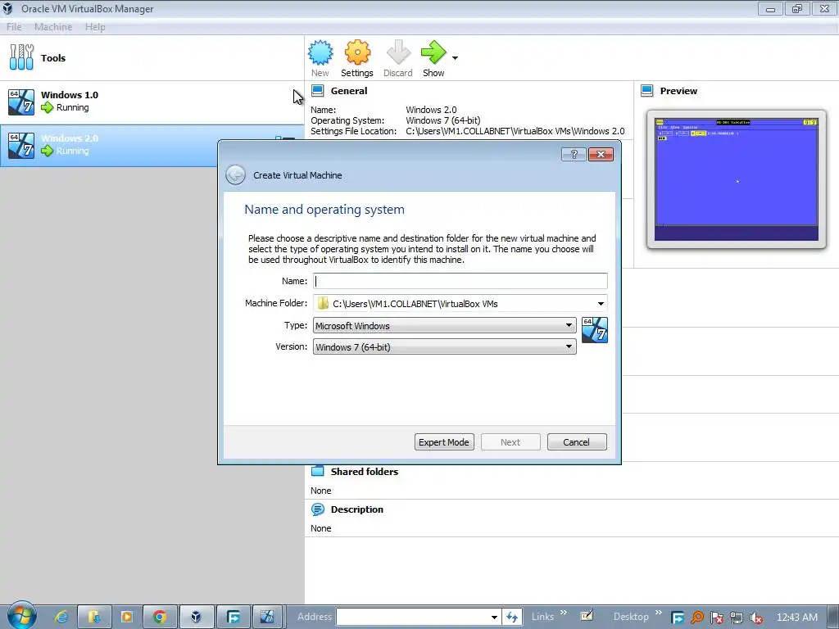Image resolution: width=839 pixels, height=629 pixels.
Task: Open Google Chrome from the taskbar
Action: [x=160, y=617]
